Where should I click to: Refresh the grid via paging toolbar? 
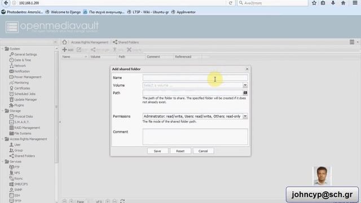[x=122, y=201]
